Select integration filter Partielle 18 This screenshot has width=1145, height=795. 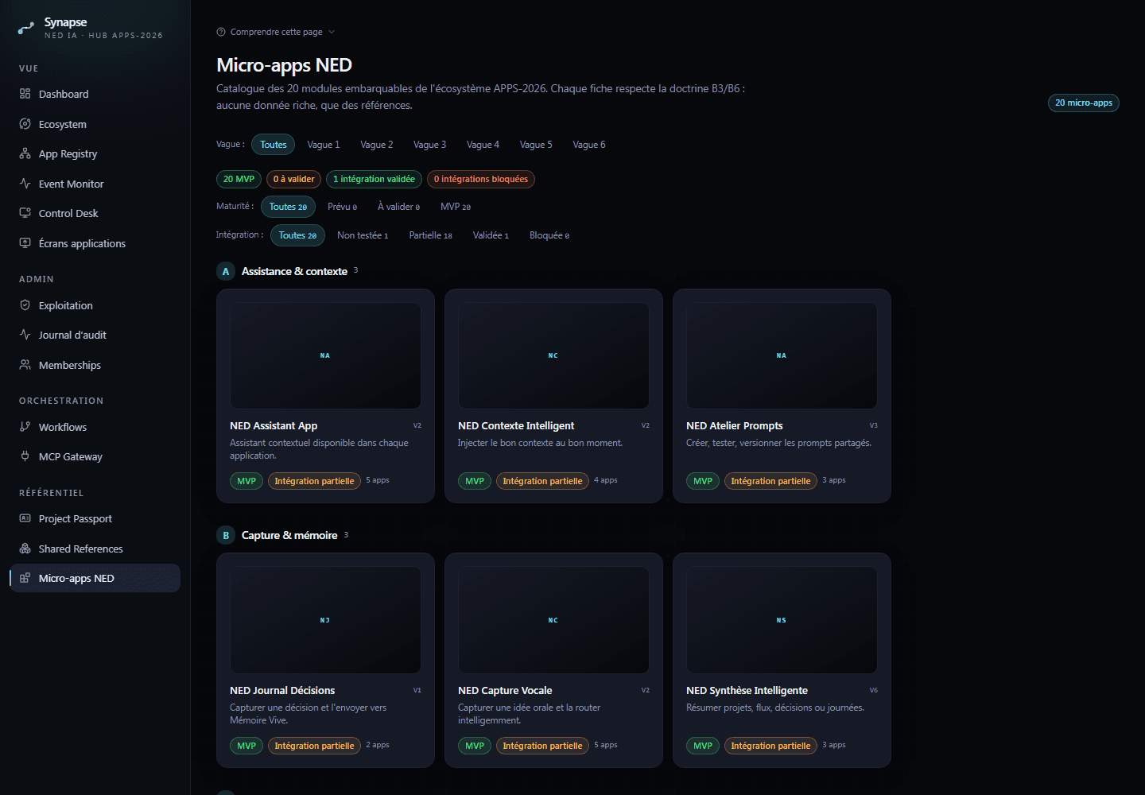pos(430,235)
